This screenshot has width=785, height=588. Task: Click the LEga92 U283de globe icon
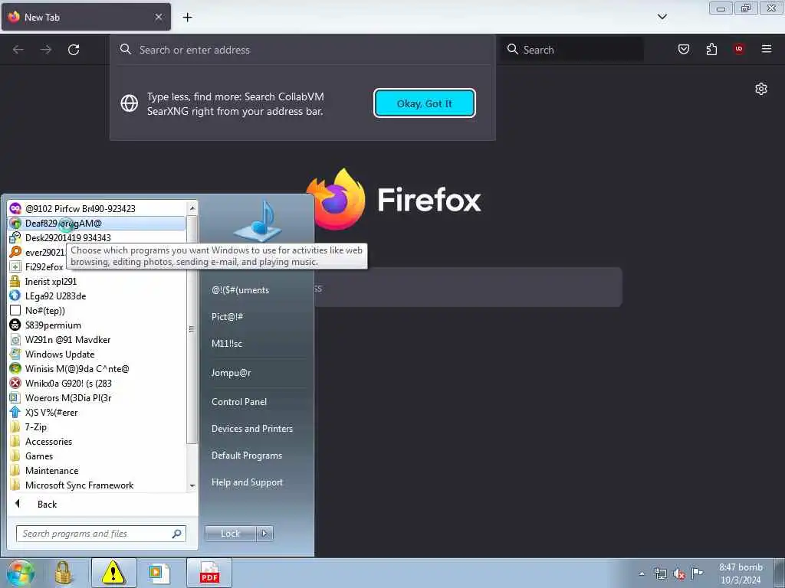pyautogui.click(x=15, y=296)
